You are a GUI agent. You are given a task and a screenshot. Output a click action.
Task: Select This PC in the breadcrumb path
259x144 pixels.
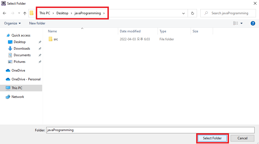point(45,13)
